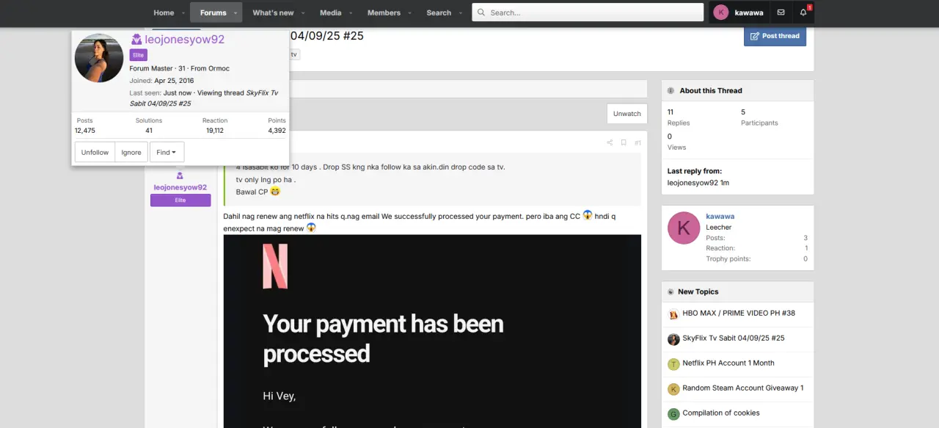Open Netflix PH Account 1 Month topic

[x=728, y=363]
